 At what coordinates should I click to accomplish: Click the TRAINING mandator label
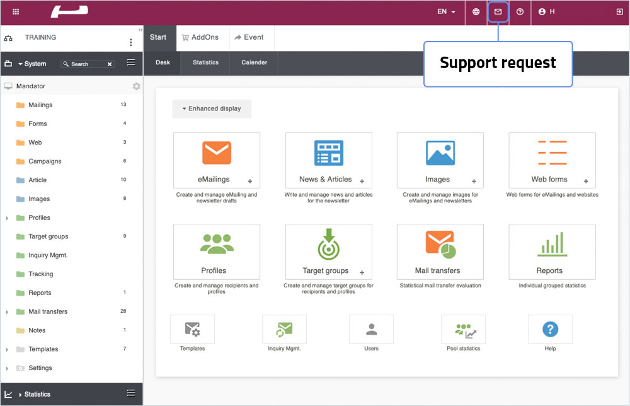tap(40, 37)
